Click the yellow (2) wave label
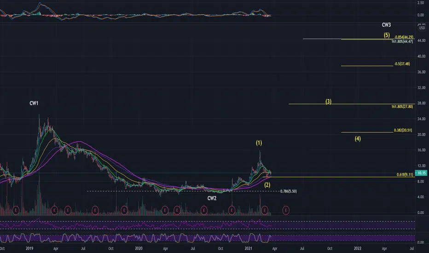Viewport: 429px width, 253px height. (x=267, y=185)
